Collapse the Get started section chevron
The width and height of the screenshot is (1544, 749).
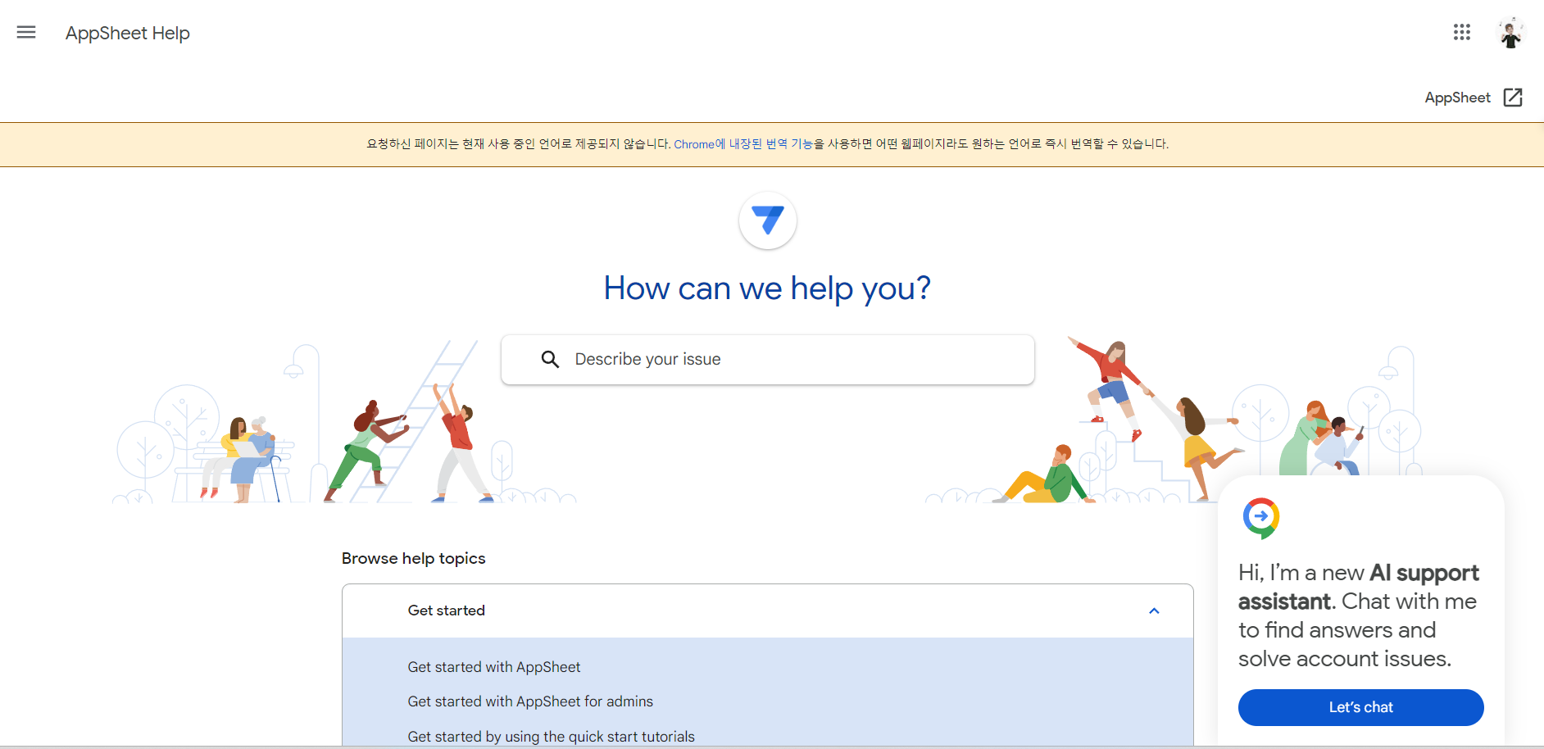tap(1154, 611)
